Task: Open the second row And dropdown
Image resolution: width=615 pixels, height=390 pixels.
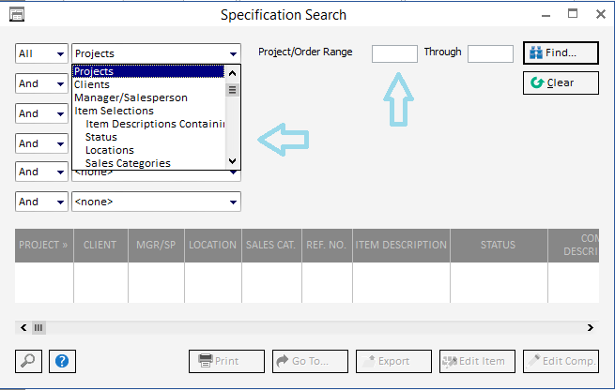Action: [41, 83]
